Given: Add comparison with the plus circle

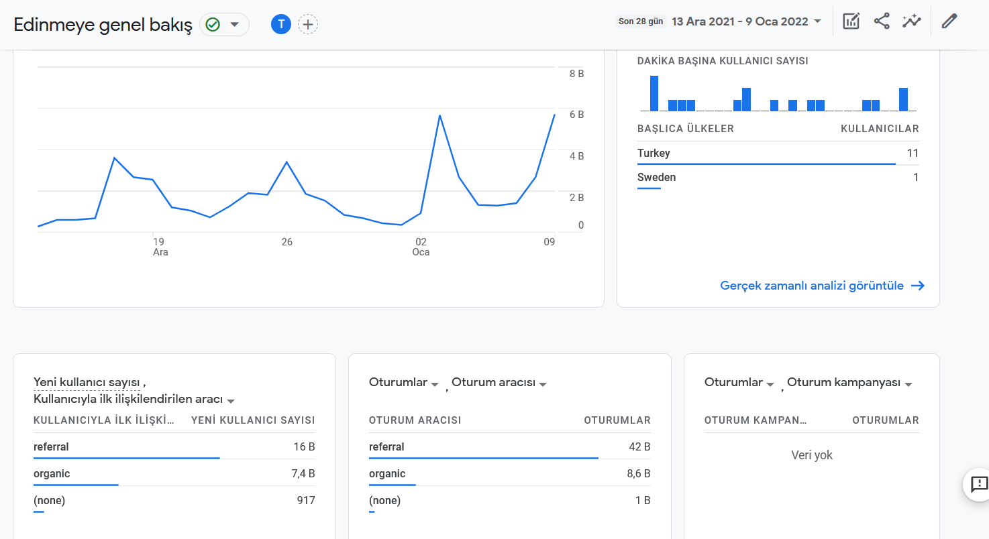Looking at the screenshot, I should [308, 25].
